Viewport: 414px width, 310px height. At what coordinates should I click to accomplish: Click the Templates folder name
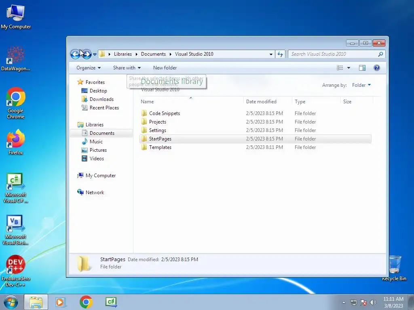pos(160,147)
